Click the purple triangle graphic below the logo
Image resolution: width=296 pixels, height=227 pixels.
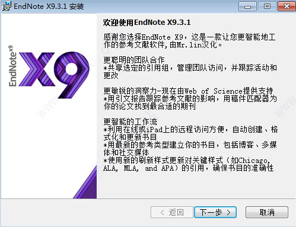click(x=85, y=182)
